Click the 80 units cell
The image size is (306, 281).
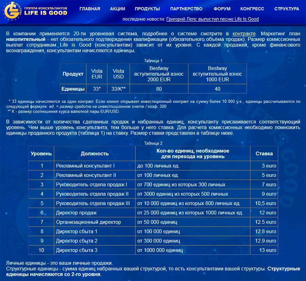(x=159, y=89)
